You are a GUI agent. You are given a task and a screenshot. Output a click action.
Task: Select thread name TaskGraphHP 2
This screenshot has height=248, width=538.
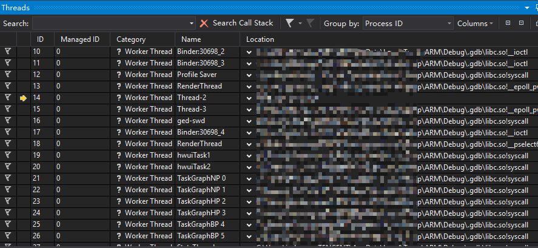tap(201, 201)
